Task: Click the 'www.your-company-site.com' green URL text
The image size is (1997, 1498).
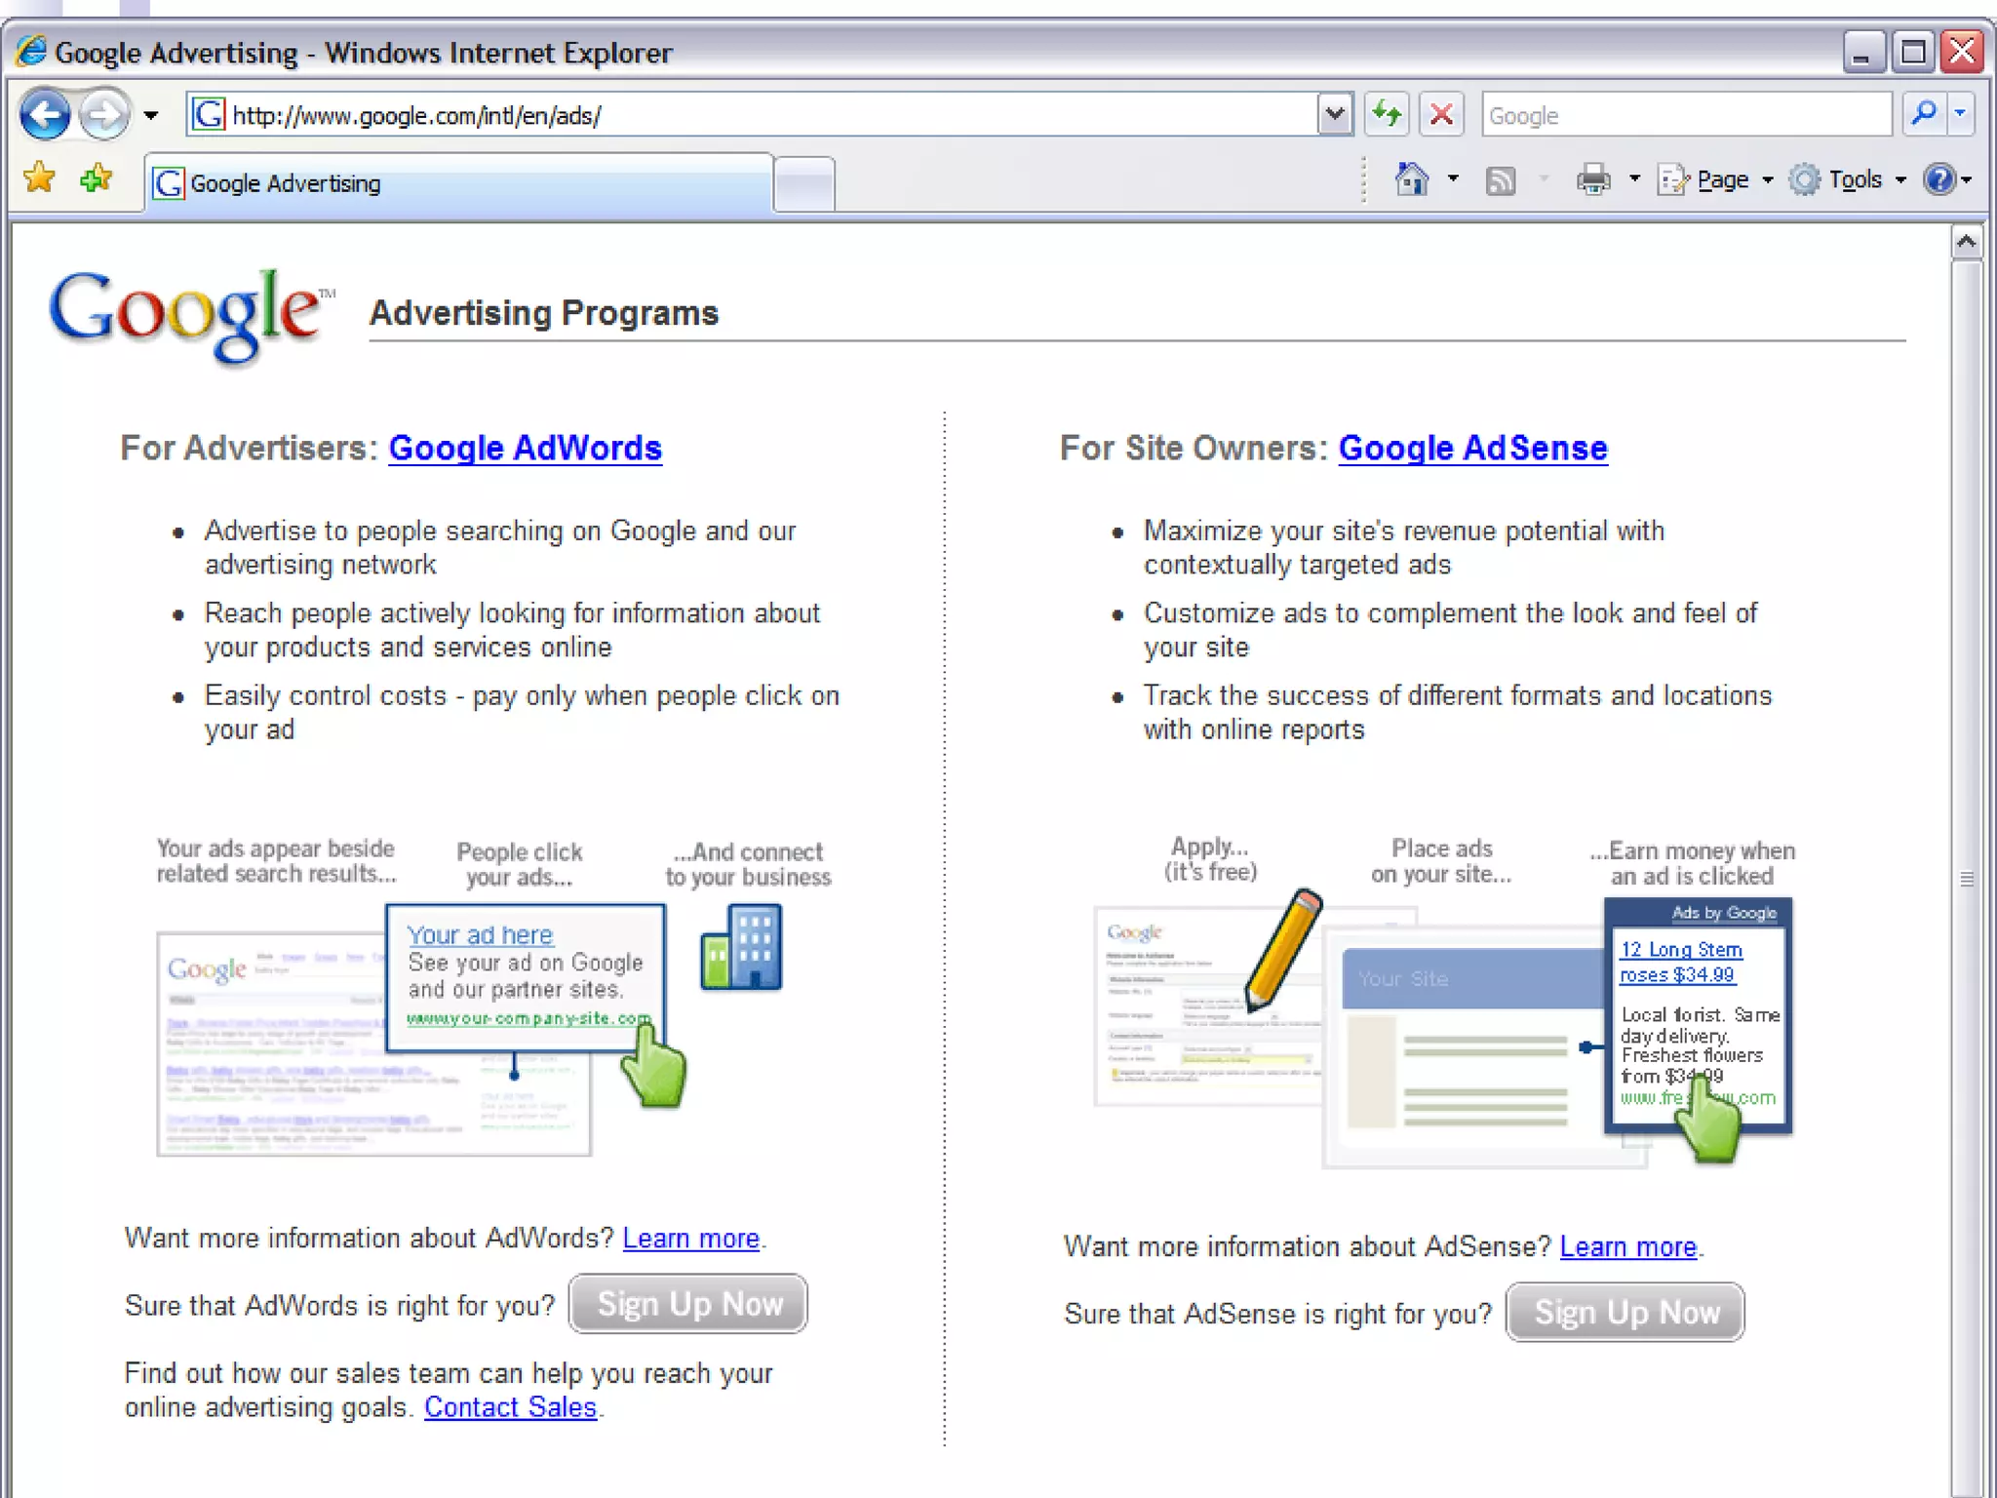Action: [x=529, y=1018]
